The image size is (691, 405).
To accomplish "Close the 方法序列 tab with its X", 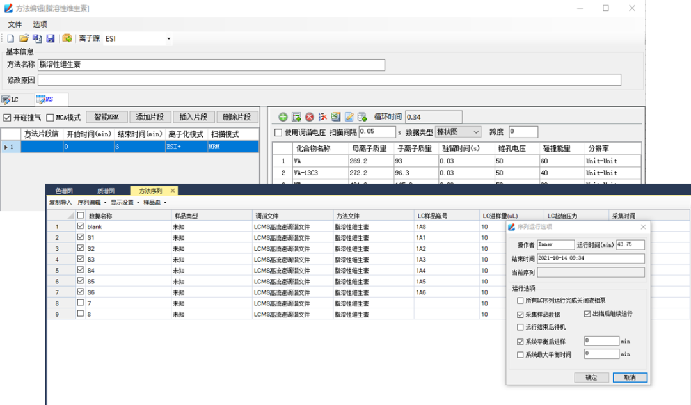I will (173, 191).
